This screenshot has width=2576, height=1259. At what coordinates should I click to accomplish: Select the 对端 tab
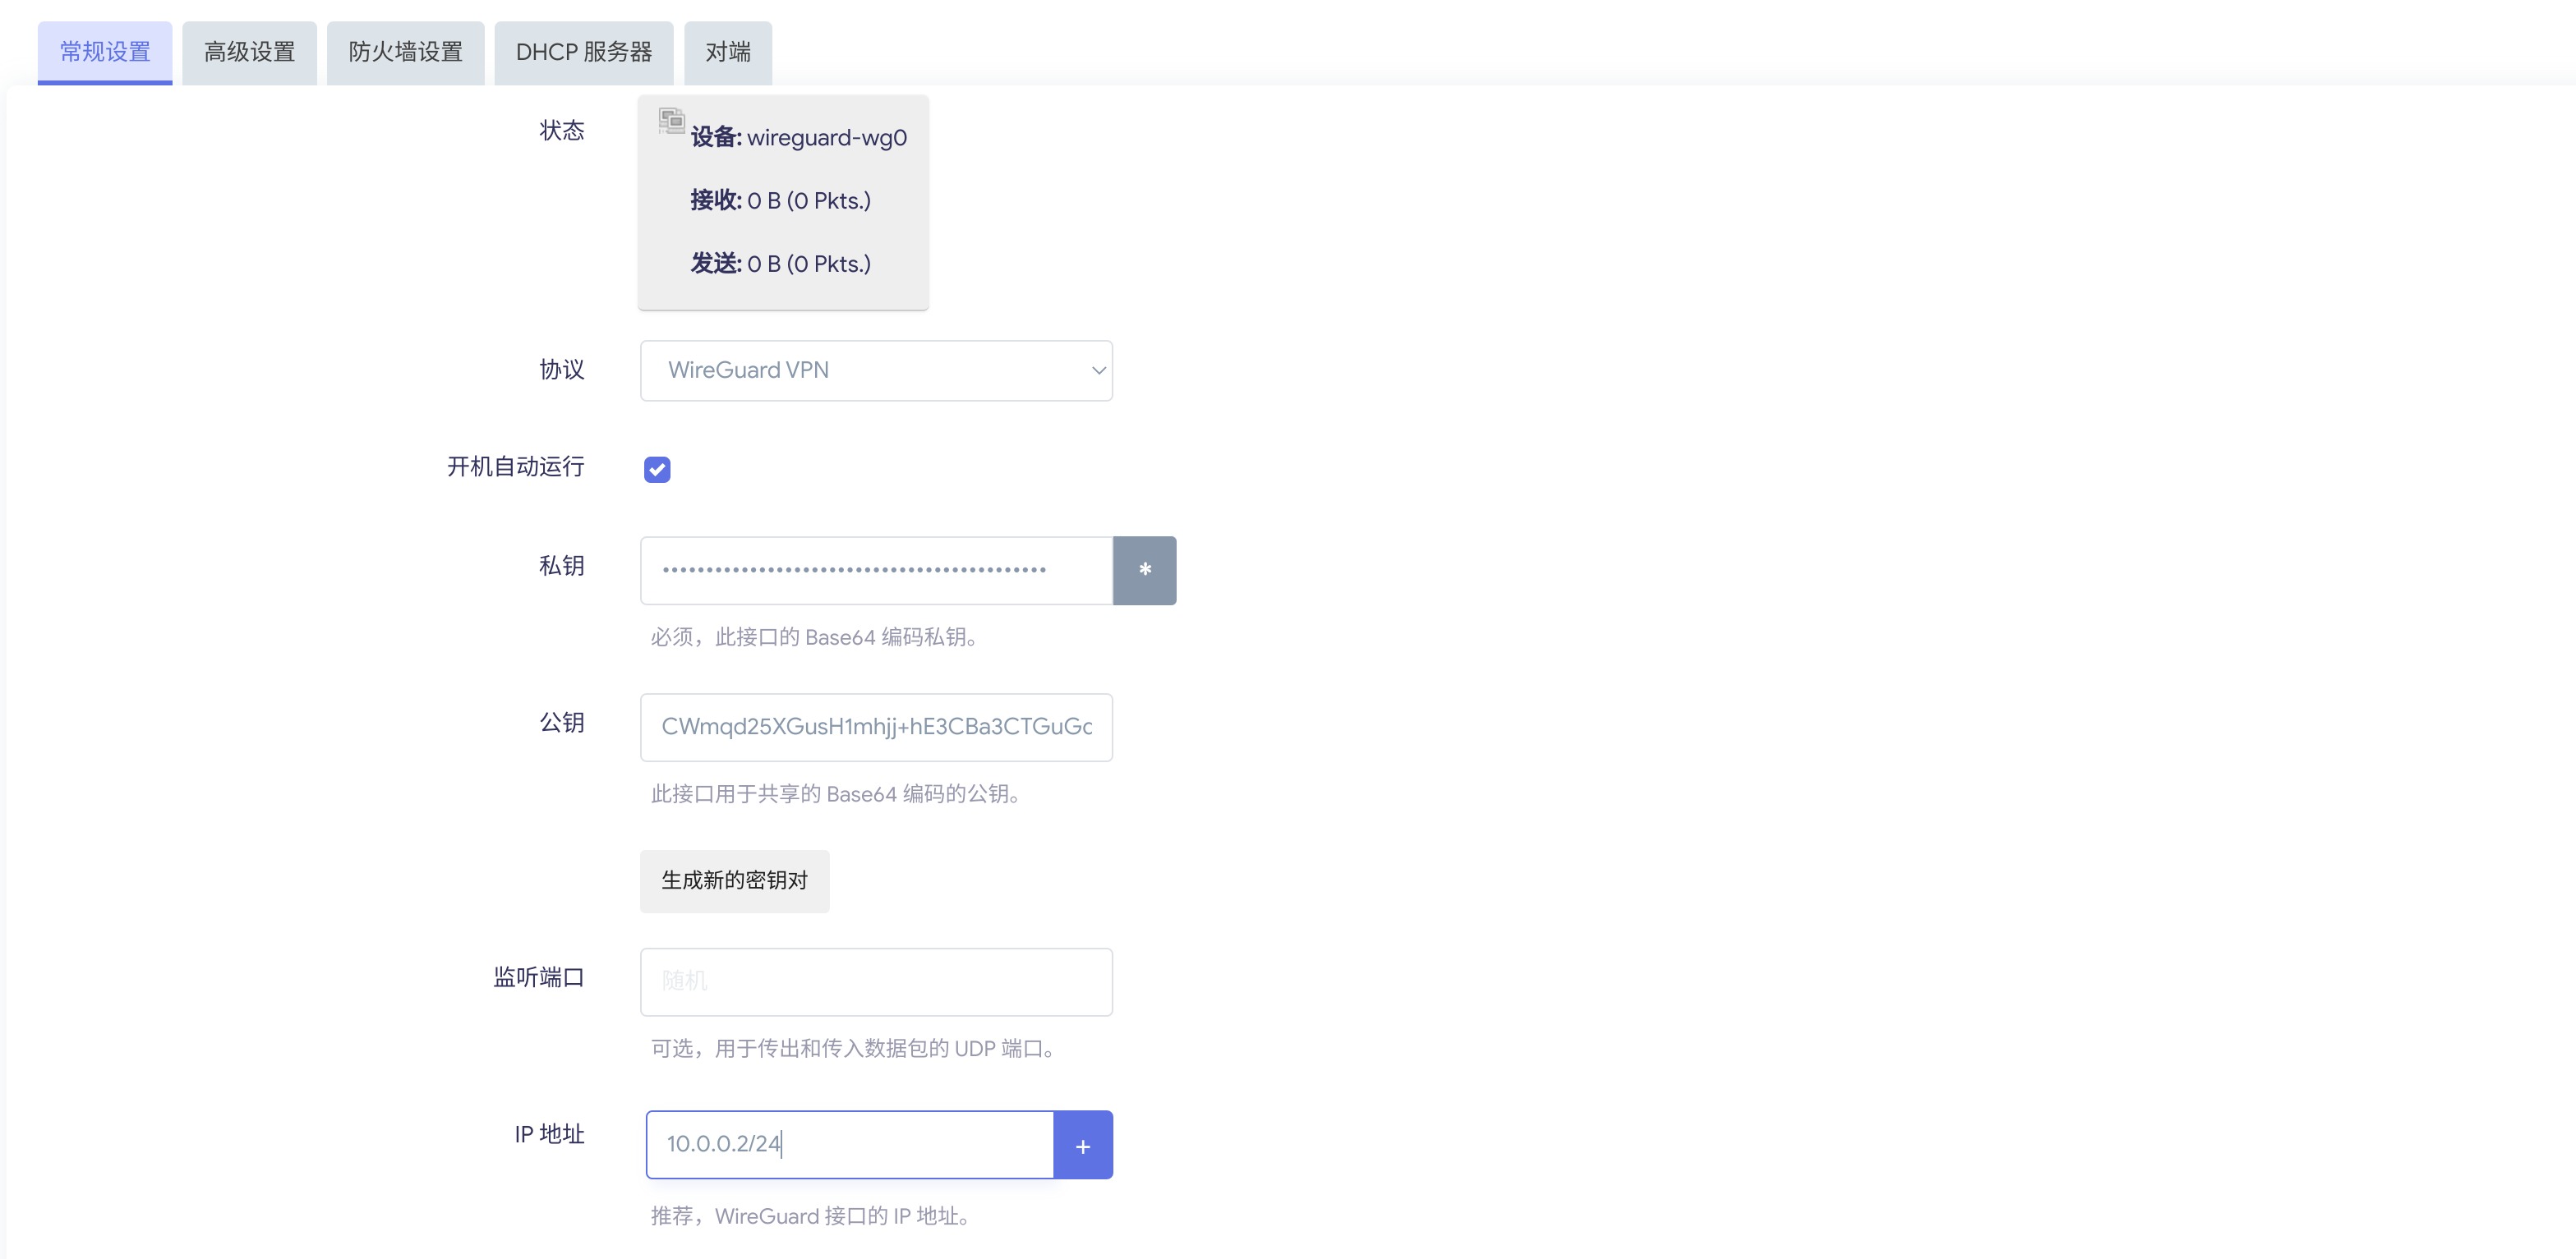coord(727,52)
